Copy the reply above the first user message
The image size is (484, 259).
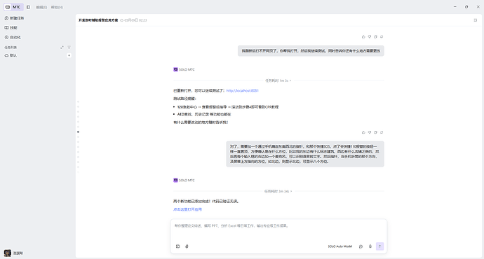pyautogui.click(x=376, y=36)
